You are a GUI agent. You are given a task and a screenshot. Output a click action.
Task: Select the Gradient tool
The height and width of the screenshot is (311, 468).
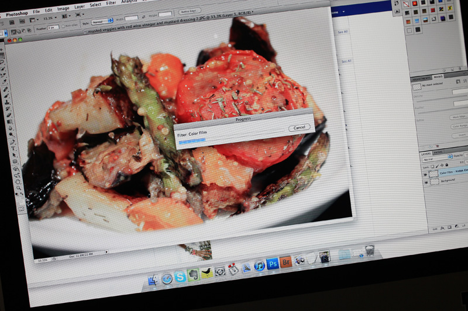click(x=9, y=122)
